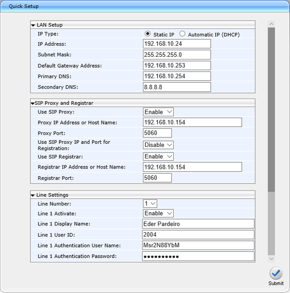The width and height of the screenshot is (290, 293).
Task: Open the Line Number dropdown
Action: click(150, 203)
